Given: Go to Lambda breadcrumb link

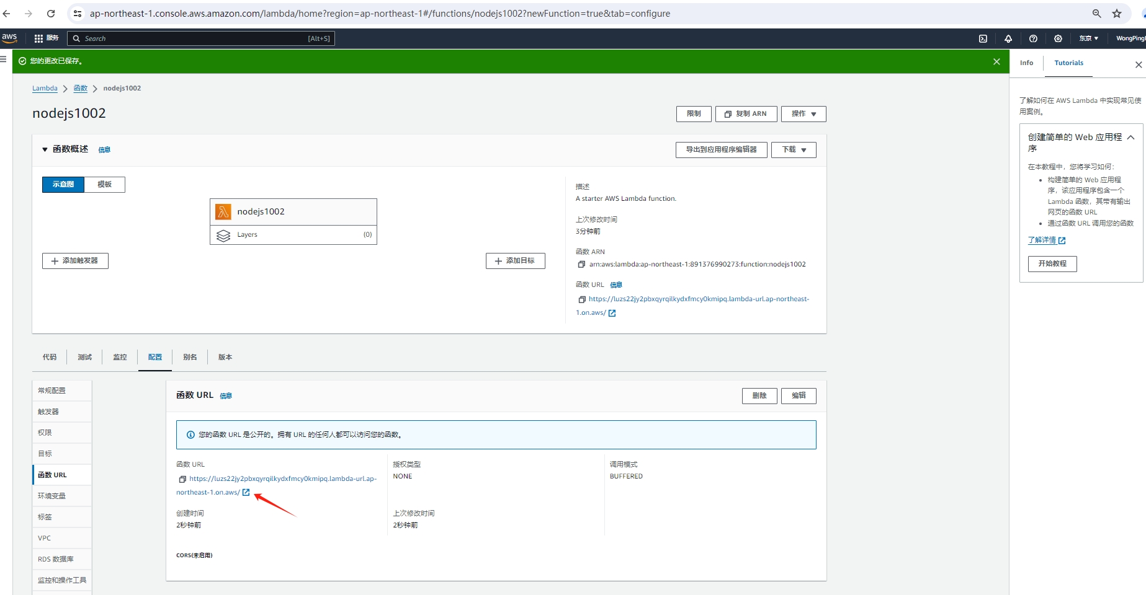Looking at the screenshot, I should 45,89.
